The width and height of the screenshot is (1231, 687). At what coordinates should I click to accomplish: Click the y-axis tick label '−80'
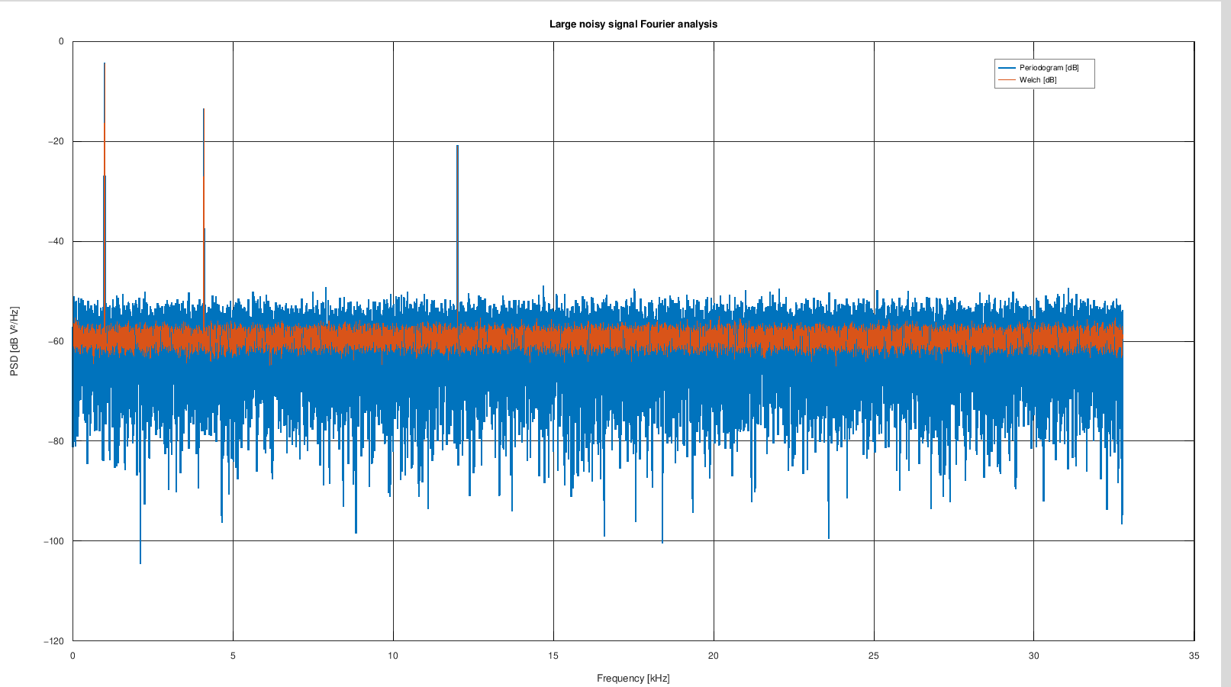coord(56,441)
